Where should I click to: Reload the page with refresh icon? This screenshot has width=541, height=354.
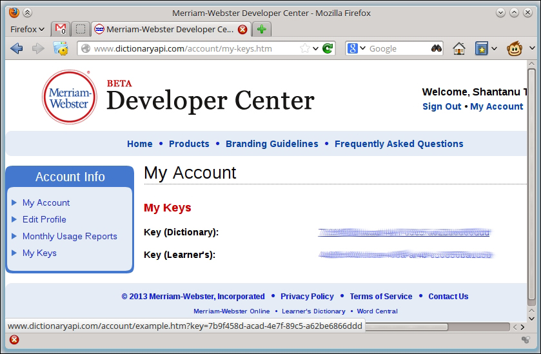click(x=328, y=48)
